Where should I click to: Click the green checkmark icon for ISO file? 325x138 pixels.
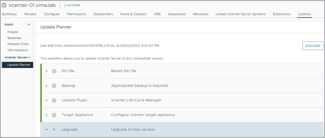click(x=54, y=71)
